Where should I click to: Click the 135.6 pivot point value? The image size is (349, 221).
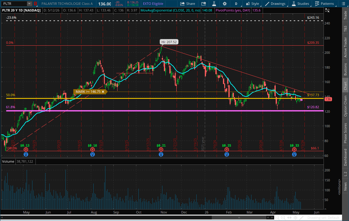(x=256, y=10)
